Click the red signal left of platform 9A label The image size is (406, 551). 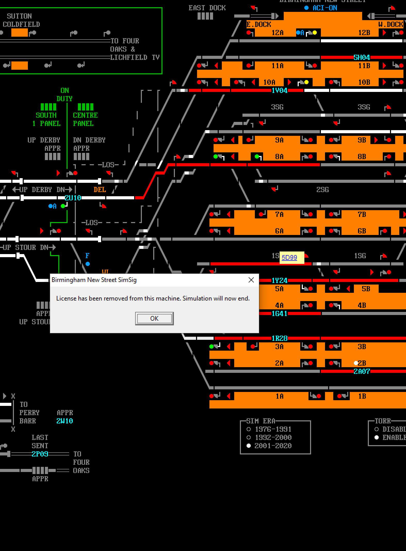click(x=249, y=140)
